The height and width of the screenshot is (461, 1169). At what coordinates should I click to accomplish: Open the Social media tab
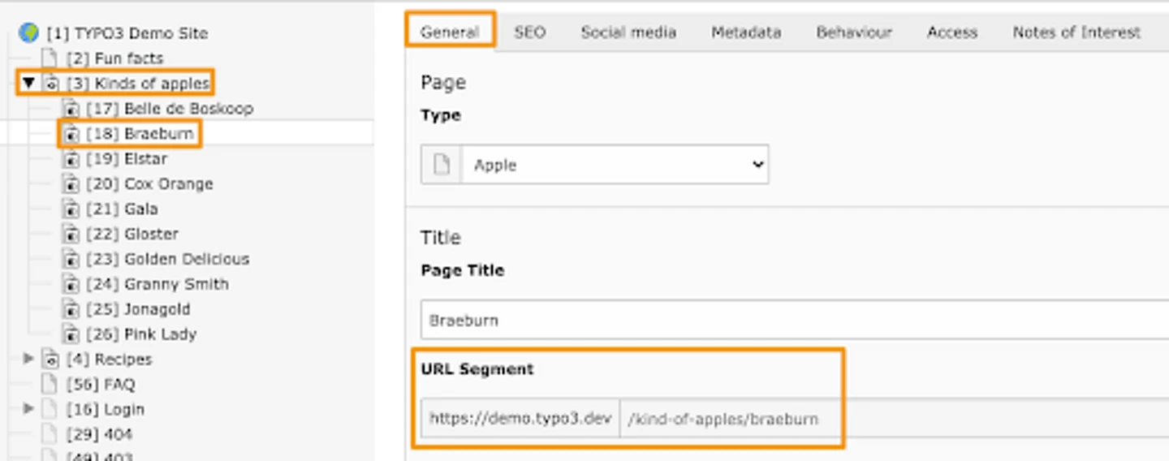pos(628,32)
